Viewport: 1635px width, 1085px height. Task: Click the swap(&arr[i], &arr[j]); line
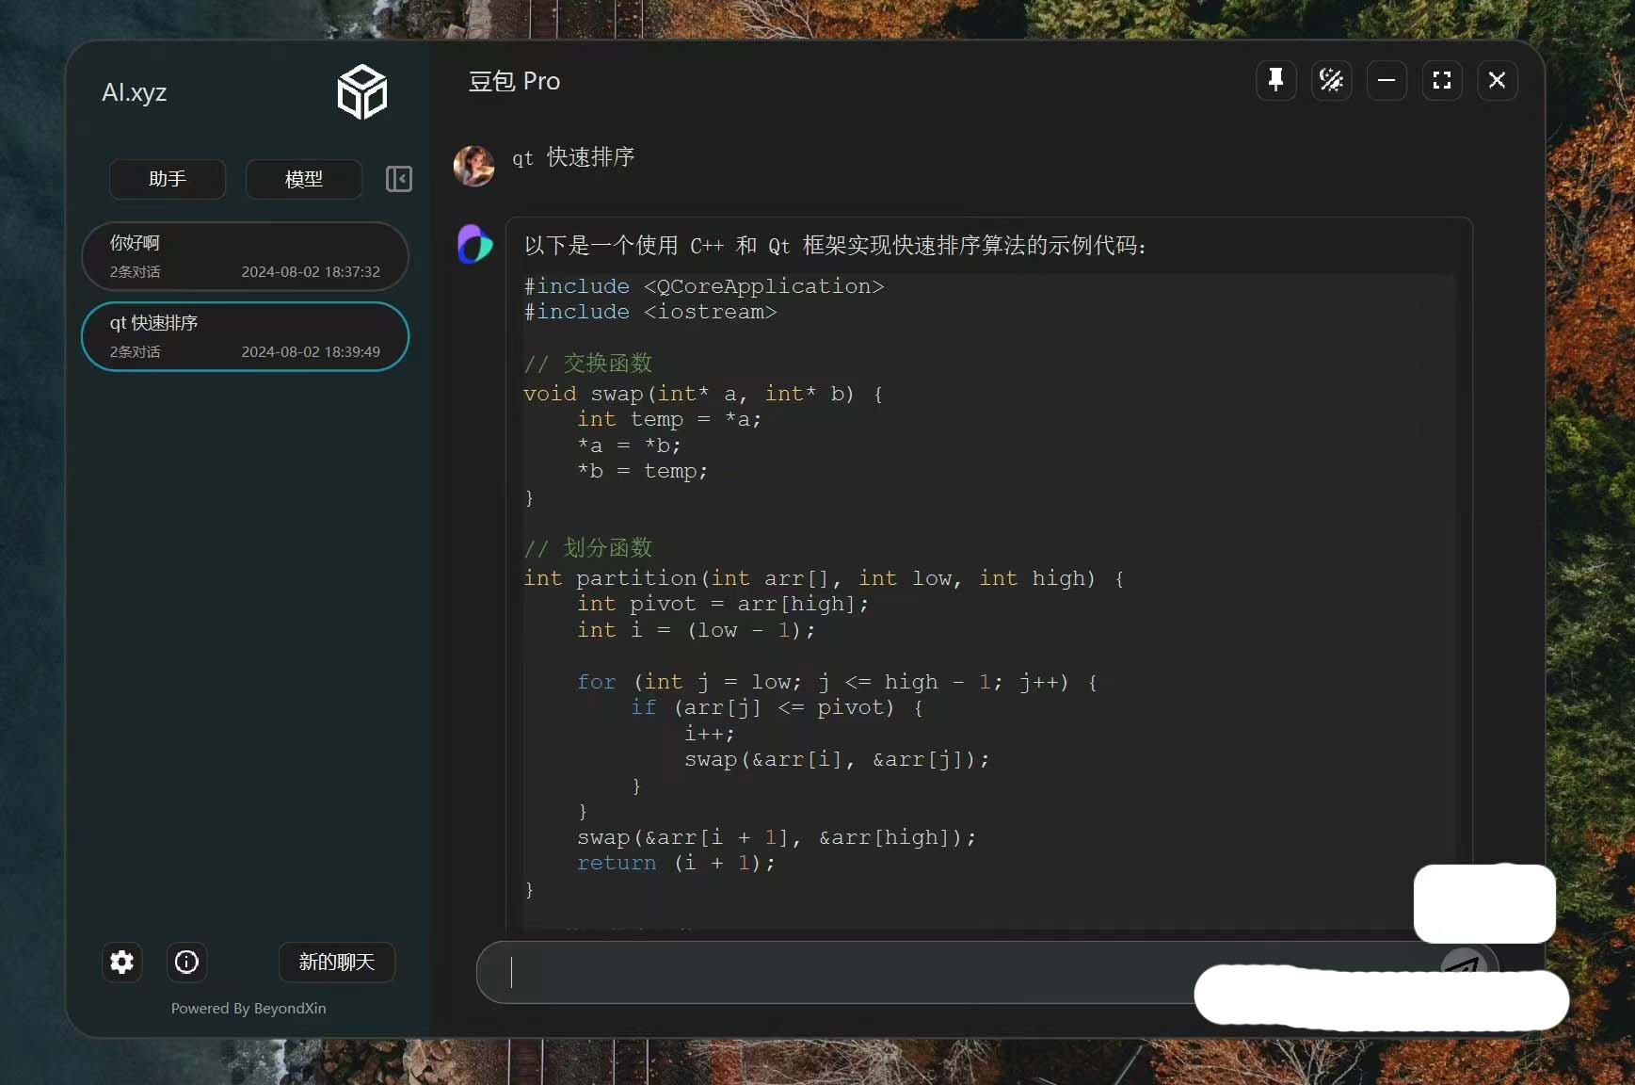pyautogui.click(x=837, y=759)
